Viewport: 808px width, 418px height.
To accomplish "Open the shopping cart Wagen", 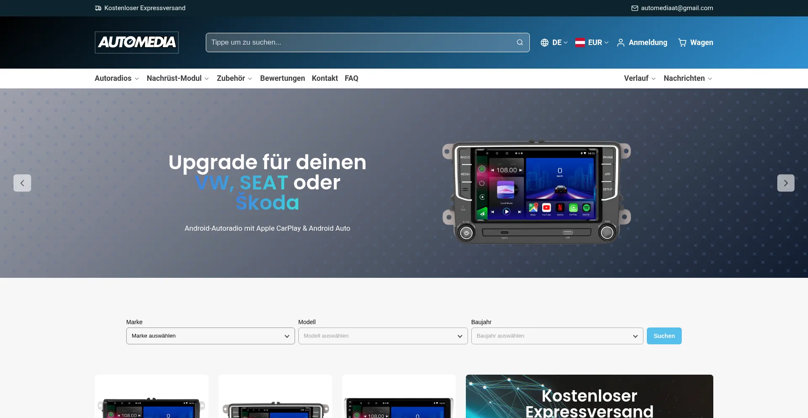I will [x=695, y=43].
